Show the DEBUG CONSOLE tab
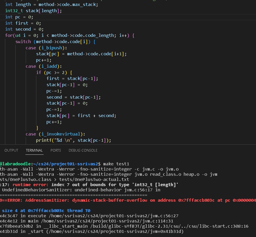The height and width of the screenshot is (237, 256). point(83,150)
